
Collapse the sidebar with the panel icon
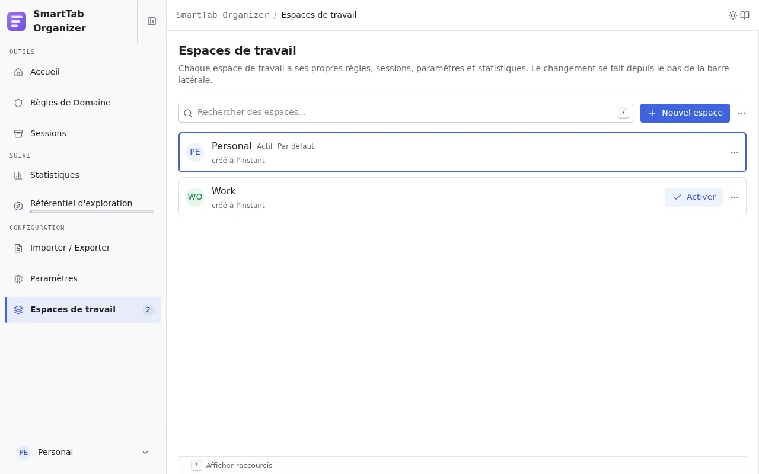coord(152,21)
